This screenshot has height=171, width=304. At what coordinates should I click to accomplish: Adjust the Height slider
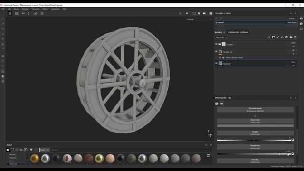coord(254,140)
